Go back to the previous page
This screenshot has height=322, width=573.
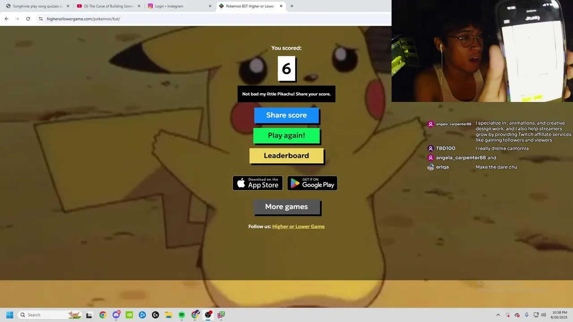(x=6, y=19)
